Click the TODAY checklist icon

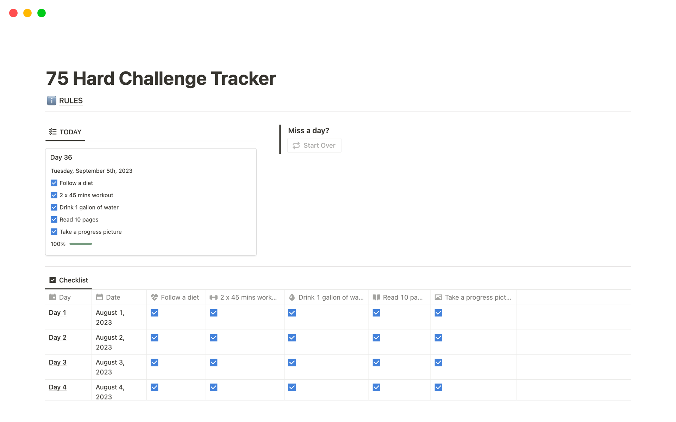53,132
